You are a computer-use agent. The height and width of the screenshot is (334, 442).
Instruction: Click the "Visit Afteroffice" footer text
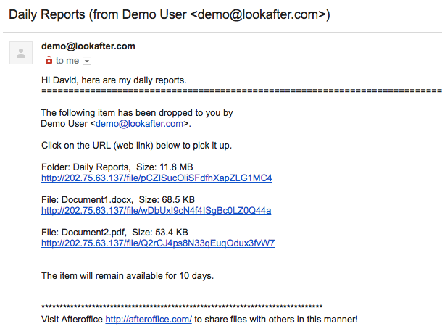(72, 319)
